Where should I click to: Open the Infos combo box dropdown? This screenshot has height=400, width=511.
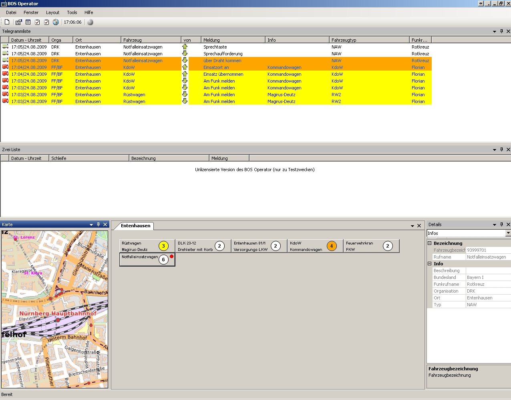tap(508, 233)
